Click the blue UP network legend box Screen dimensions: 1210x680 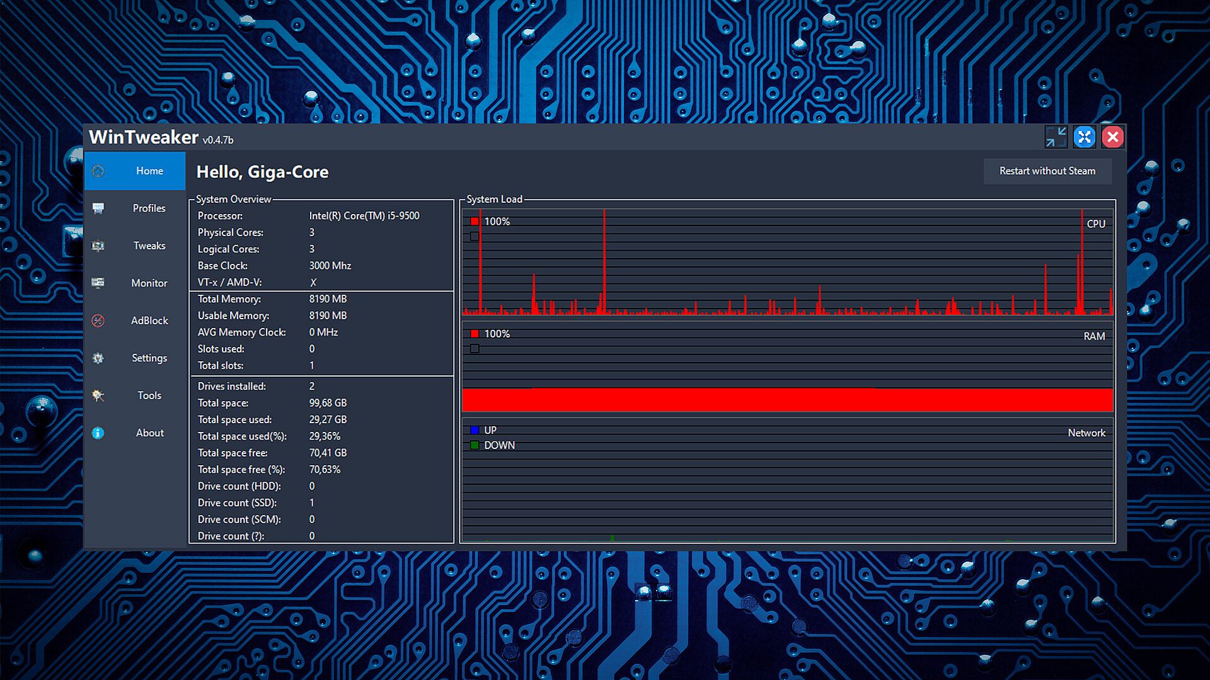pos(475,430)
